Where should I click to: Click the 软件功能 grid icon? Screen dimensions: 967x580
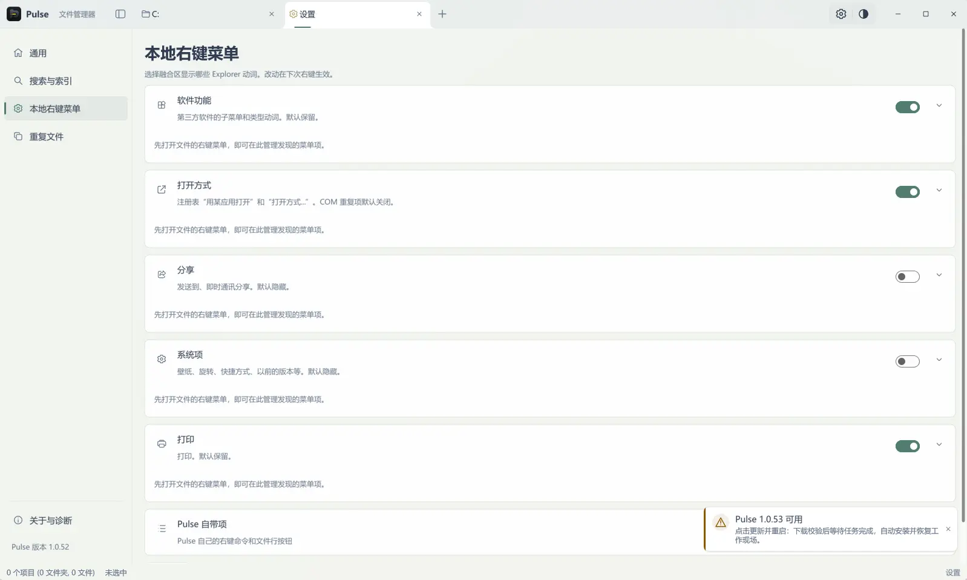(162, 105)
